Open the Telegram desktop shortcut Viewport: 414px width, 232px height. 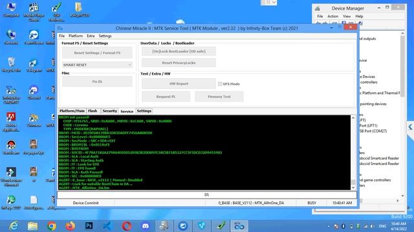tap(34, 65)
